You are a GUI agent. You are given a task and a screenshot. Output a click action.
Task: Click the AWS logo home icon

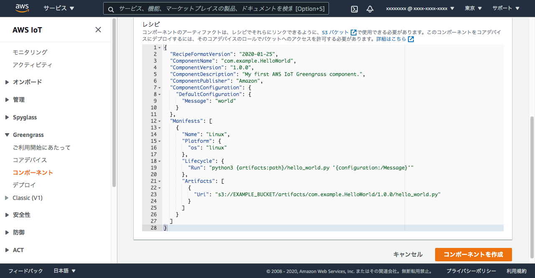coord(22,8)
